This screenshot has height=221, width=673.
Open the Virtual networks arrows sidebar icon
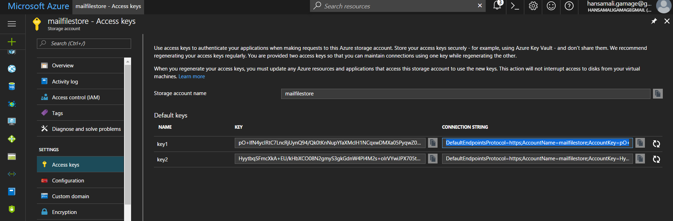pos(12,174)
